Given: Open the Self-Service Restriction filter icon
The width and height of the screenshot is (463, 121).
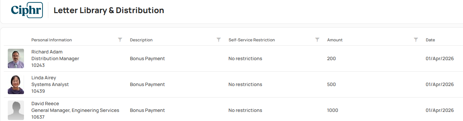Looking at the screenshot, I should [x=317, y=40].
